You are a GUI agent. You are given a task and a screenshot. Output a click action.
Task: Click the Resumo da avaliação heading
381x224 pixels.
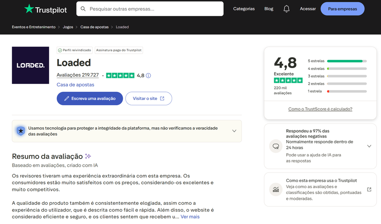coord(47,156)
